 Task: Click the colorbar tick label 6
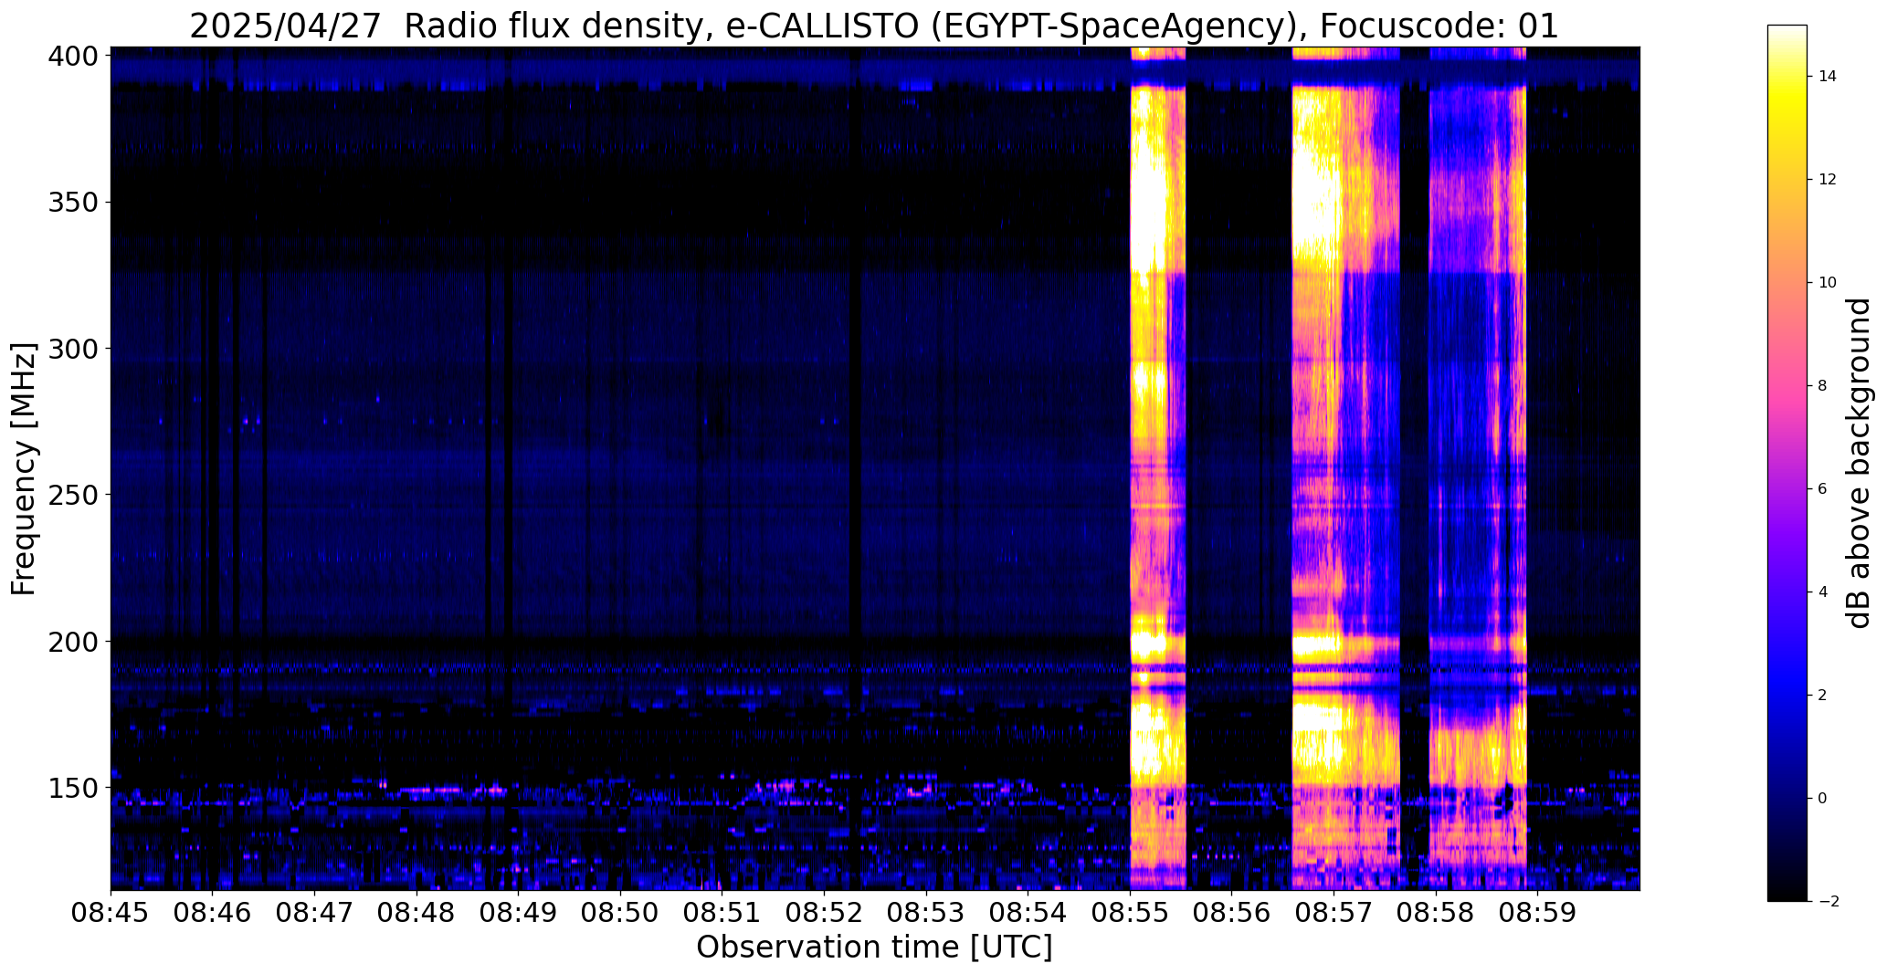[1823, 489]
